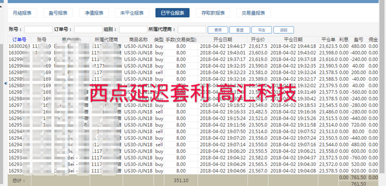Click the 查询 button
Image resolution: width=386 pixels, height=186 pixels.
(x=218, y=30)
